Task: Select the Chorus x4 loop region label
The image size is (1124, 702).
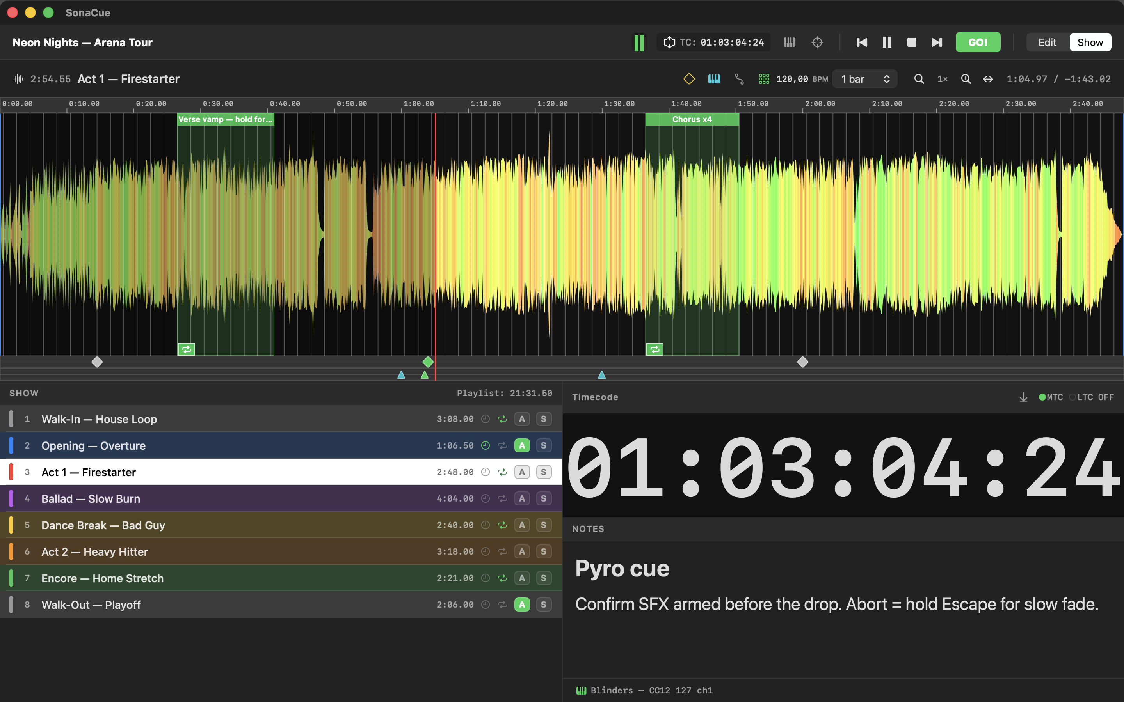Action: pos(692,119)
